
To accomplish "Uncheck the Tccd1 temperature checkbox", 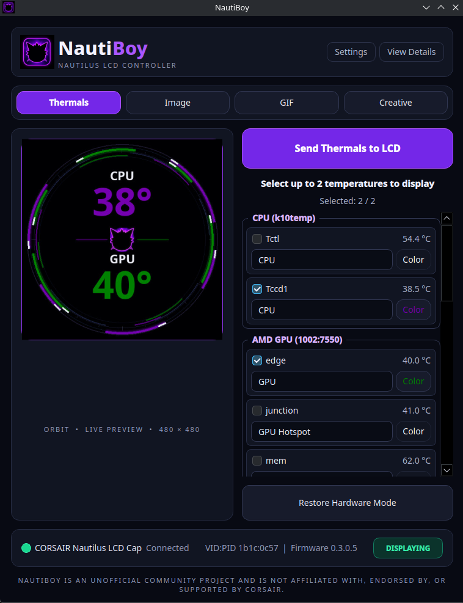I will point(257,289).
